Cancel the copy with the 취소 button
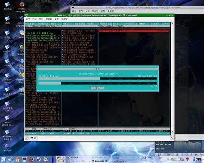Image resolution: width=204 pixels, height=163 pixels. 98,88
